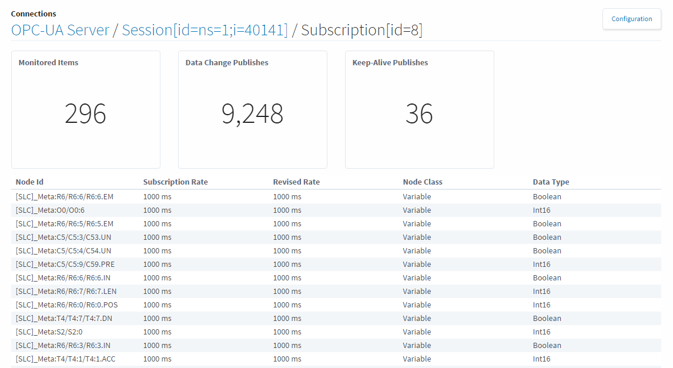The height and width of the screenshot is (368, 673).
Task: Click the Data Type column header
Action: pyautogui.click(x=551, y=182)
